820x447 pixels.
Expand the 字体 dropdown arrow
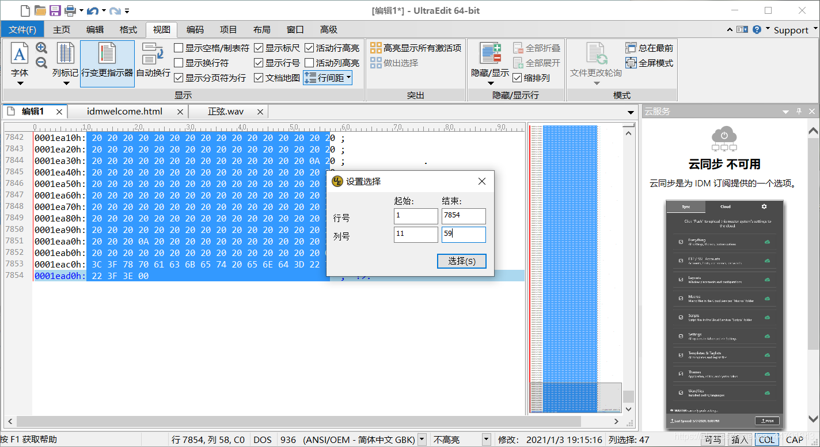[x=20, y=84]
